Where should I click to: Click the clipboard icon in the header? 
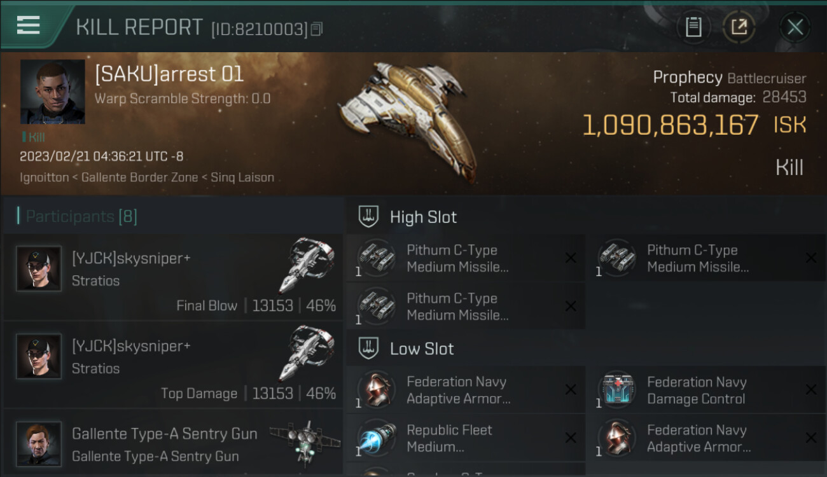pyautogui.click(x=693, y=27)
